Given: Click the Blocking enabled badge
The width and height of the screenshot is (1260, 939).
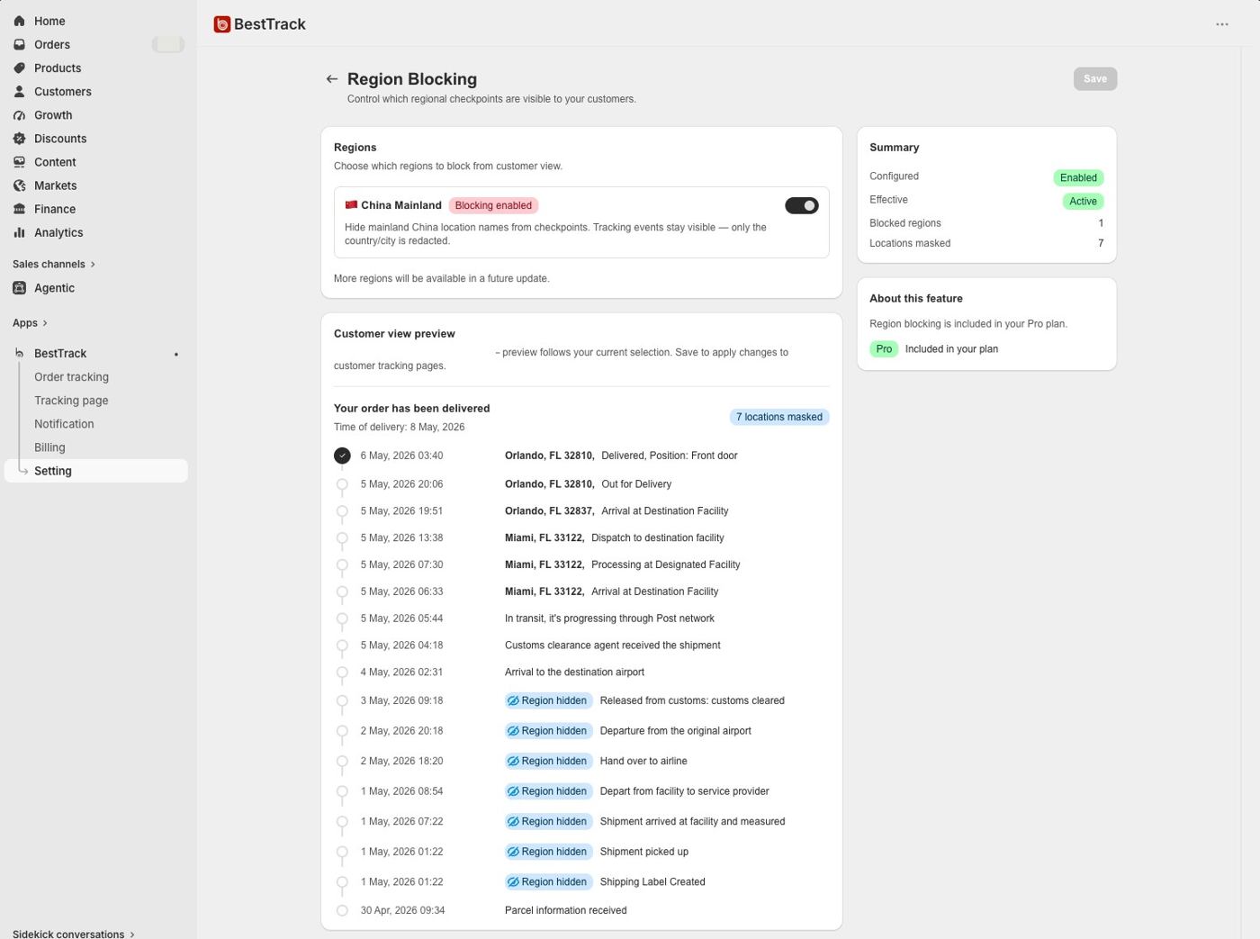Looking at the screenshot, I should [x=493, y=205].
